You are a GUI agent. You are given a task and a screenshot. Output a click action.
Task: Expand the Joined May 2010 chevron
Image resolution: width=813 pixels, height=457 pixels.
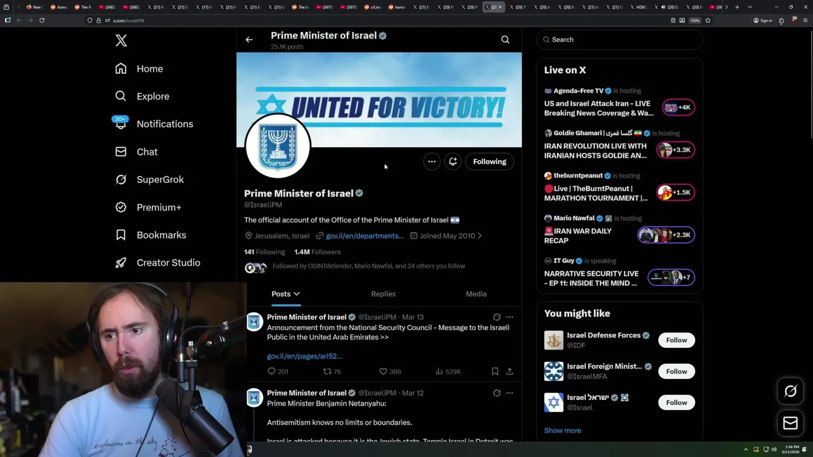(480, 235)
